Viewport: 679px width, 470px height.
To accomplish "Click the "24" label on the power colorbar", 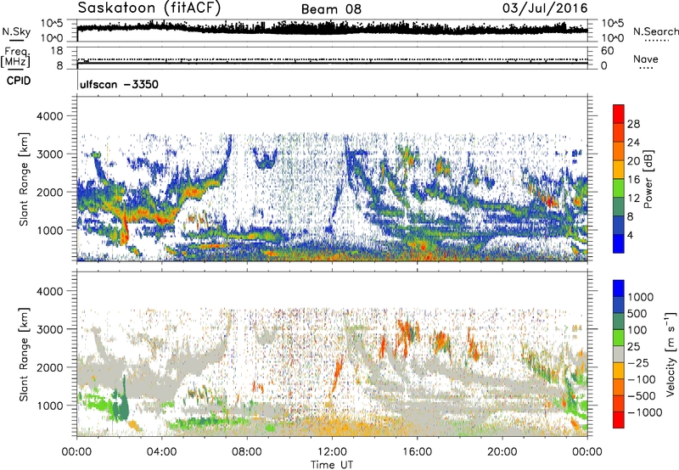I will pos(633,143).
